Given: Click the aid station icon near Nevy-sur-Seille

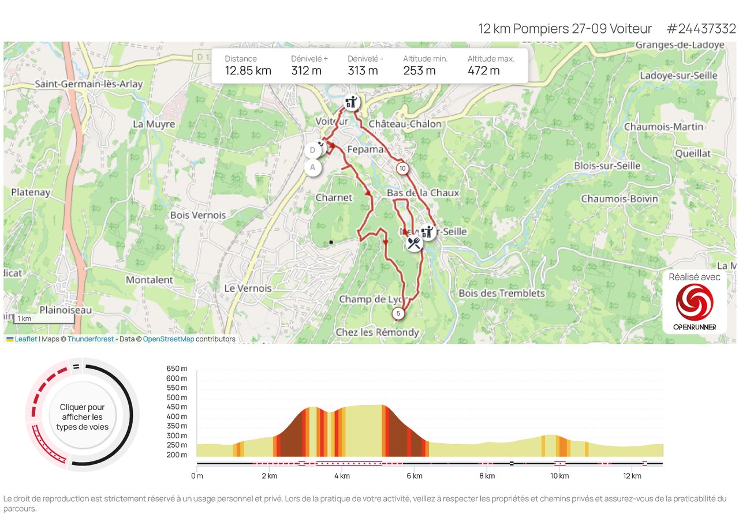Looking at the screenshot, I should tap(428, 232).
